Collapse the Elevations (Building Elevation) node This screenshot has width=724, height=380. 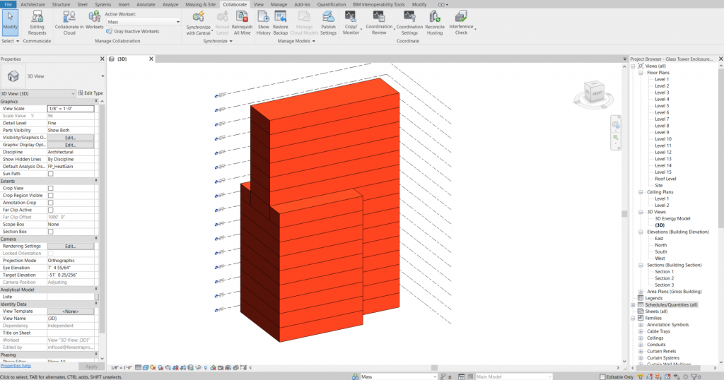(x=641, y=232)
